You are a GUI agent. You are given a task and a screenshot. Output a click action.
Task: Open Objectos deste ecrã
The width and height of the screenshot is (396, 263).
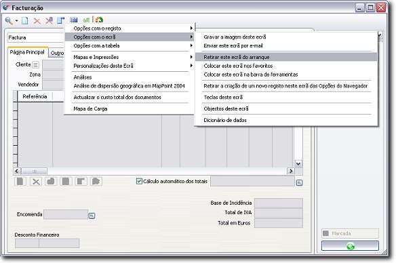pos(286,108)
